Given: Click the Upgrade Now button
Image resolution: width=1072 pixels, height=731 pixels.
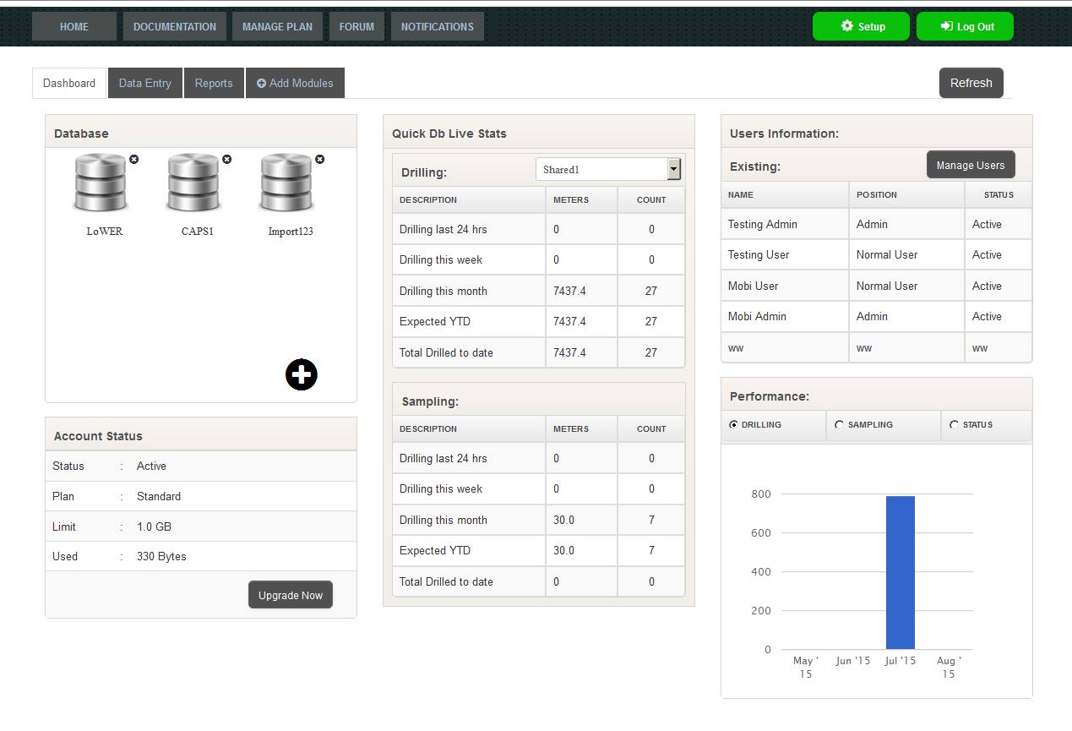Looking at the screenshot, I should tap(291, 595).
